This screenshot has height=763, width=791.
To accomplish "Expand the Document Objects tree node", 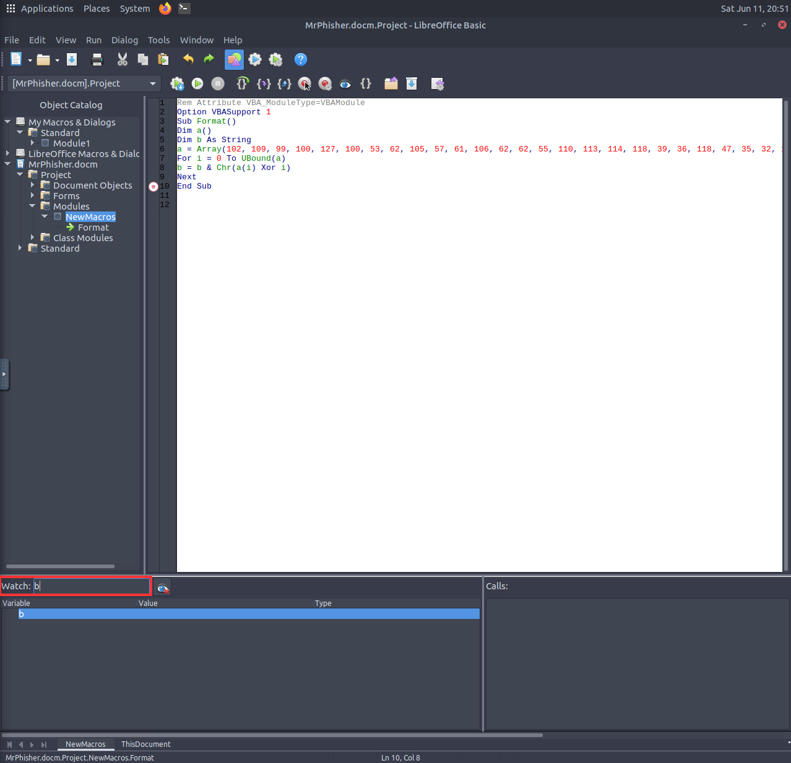I will pyautogui.click(x=33, y=185).
